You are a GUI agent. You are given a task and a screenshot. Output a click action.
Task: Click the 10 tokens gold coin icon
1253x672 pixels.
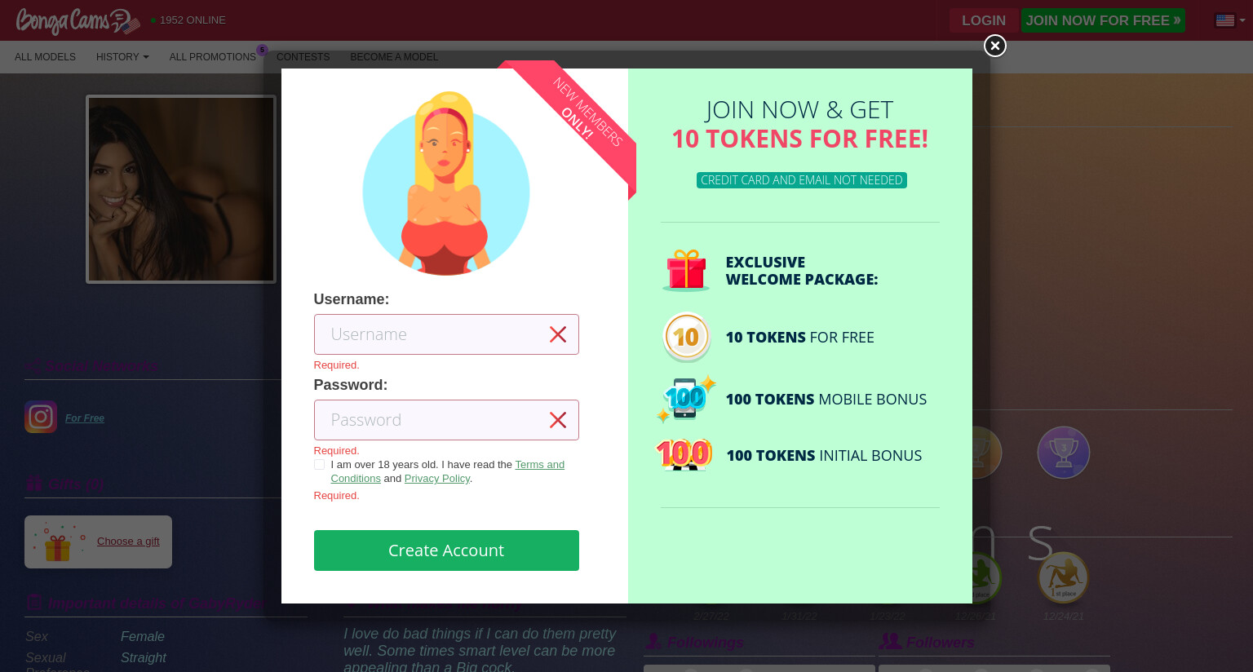tap(686, 337)
